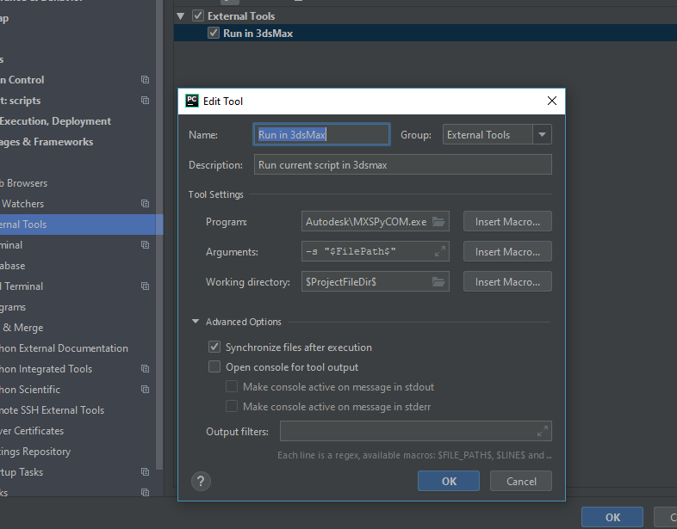The height and width of the screenshot is (529, 677).
Task: Select the Database item in settings sidebar
Action: [13, 266]
